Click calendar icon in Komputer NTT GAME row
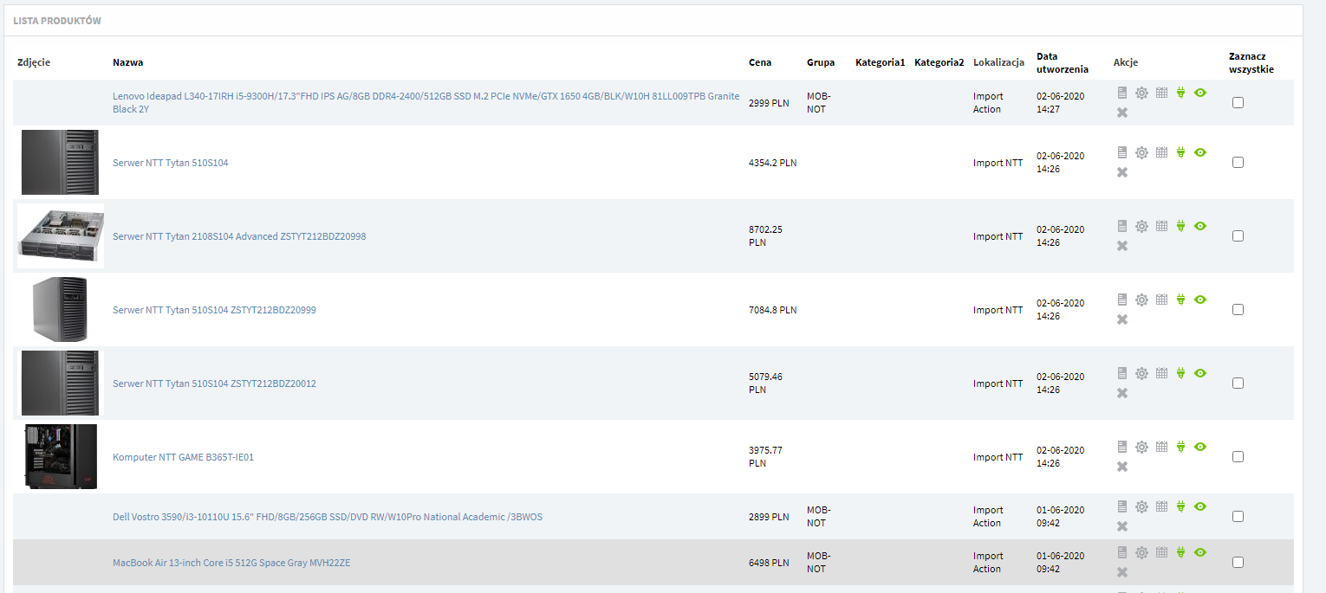 click(1162, 447)
